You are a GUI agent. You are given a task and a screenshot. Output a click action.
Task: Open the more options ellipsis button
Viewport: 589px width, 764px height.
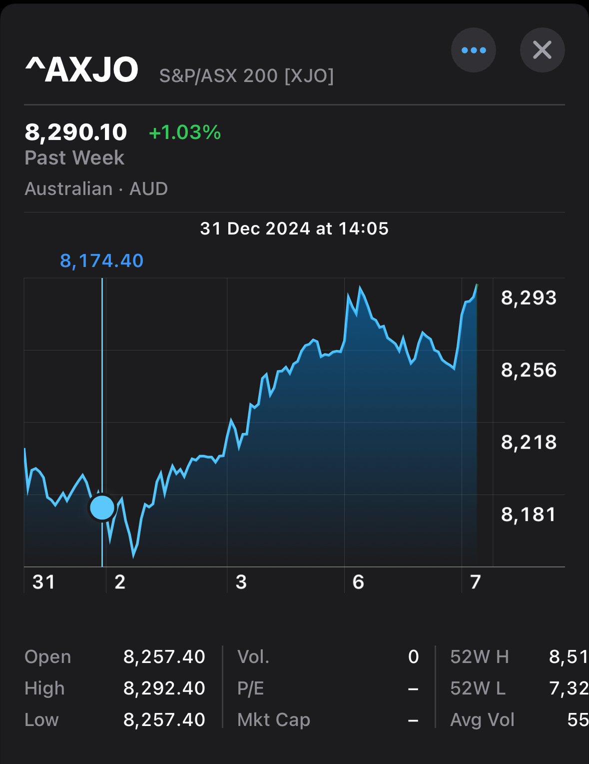473,50
